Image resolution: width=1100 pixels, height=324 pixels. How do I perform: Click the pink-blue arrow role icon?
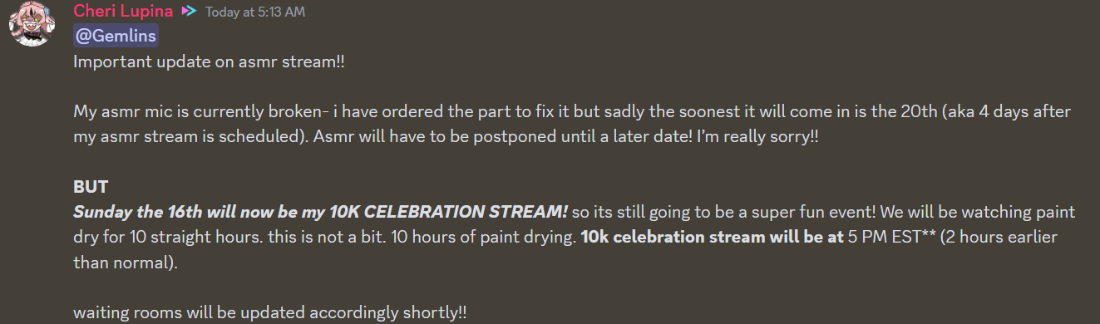coord(189,12)
